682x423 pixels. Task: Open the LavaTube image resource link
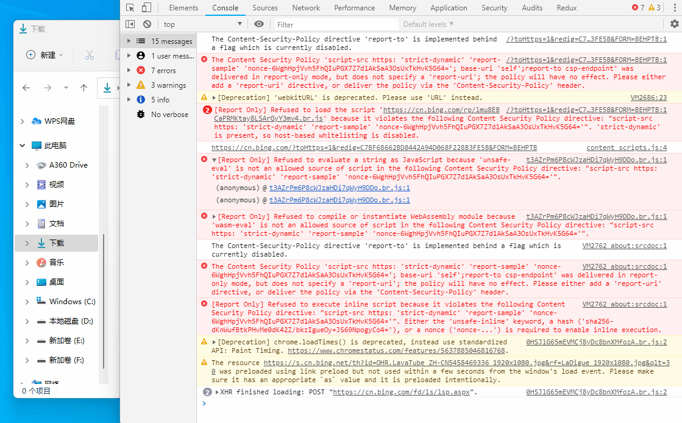466,363
